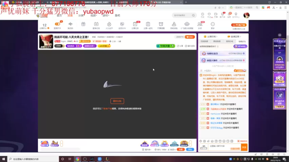Image resolution: width=289 pixels, height=162 pixels.
Task: Open the gift box icon in the streamer toolbar
Action: click(83, 24)
